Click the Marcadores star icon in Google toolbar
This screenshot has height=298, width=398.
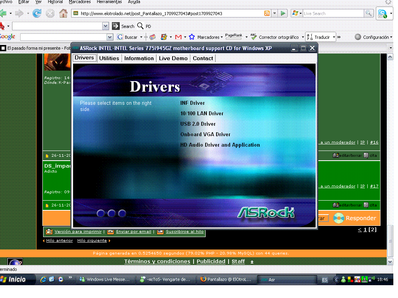[x=191, y=37]
